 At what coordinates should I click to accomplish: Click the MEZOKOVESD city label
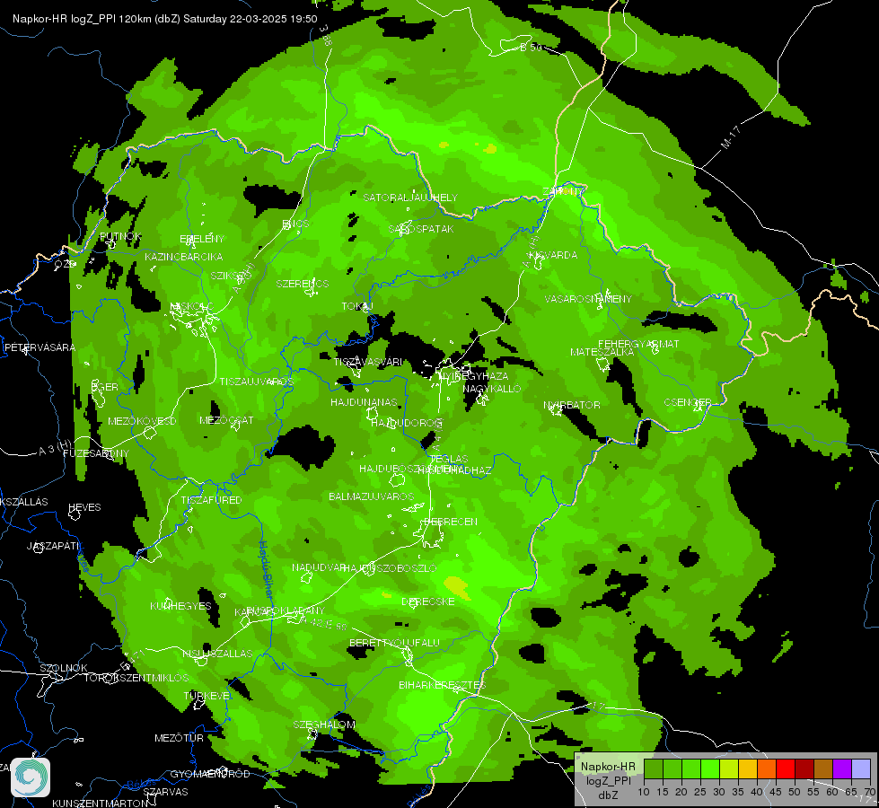tap(142, 421)
